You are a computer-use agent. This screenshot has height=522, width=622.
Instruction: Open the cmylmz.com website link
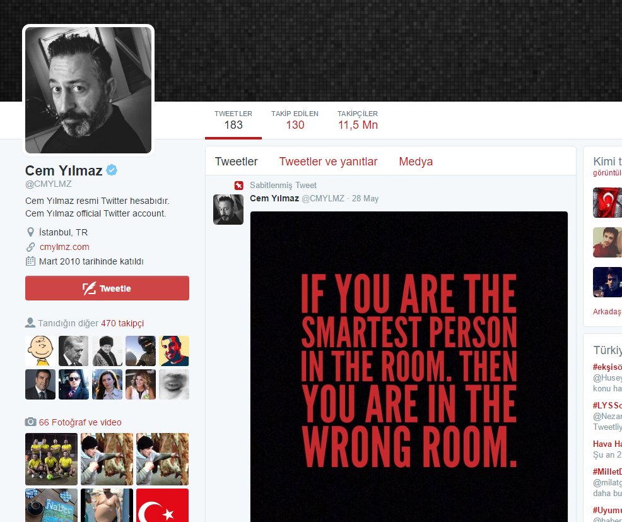click(64, 247)
